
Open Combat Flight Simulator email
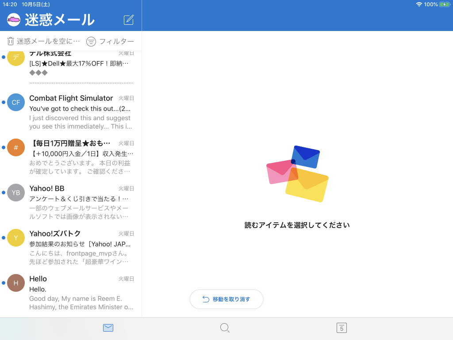71,112
